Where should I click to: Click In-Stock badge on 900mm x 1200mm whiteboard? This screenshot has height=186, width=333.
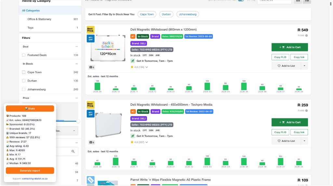[x=143, y=36]
